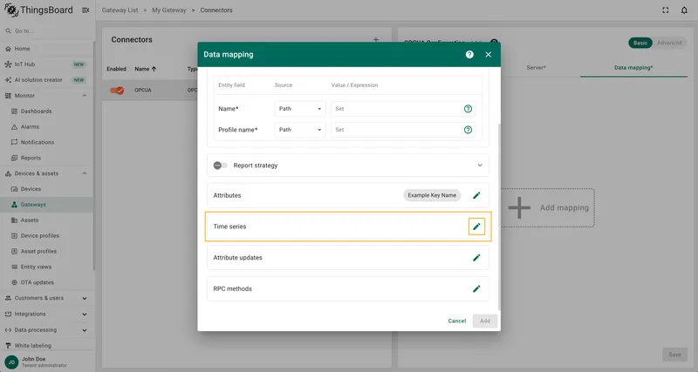
Task: Open help icon in Data mapping header
Action: pos(469,54)
